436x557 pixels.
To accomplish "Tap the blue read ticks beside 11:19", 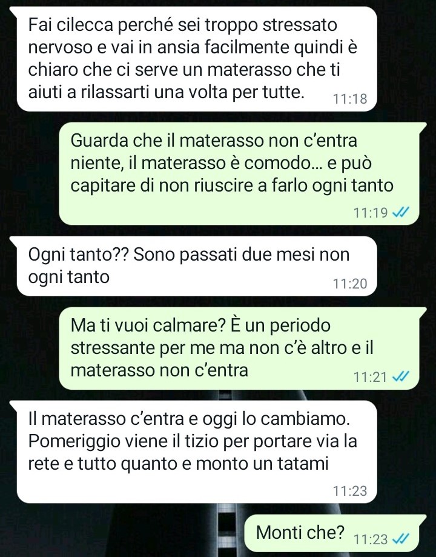I will coord(400,212).
